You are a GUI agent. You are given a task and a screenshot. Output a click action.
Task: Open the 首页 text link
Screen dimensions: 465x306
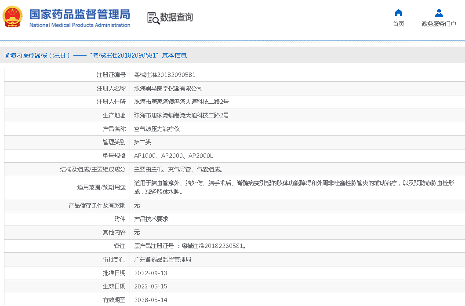click(x=398, y=24)
